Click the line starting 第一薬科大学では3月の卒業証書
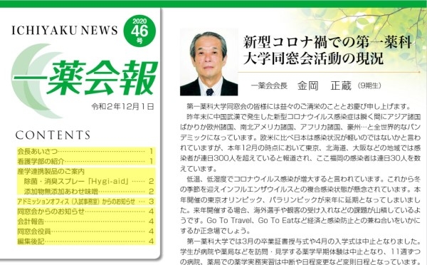The image size is (427, 265). point(304,241)
